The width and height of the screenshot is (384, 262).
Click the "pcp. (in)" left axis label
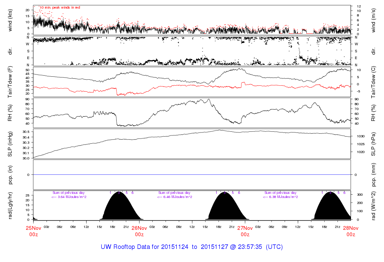tap(10, 175)
